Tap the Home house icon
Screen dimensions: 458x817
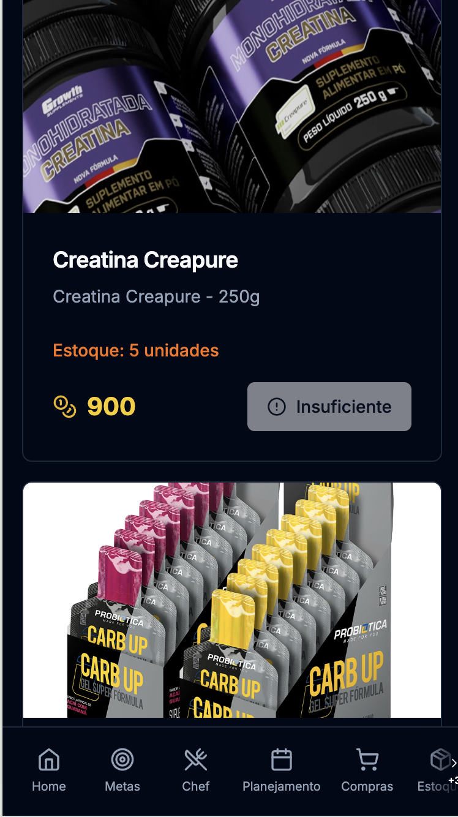pos(49,760)
